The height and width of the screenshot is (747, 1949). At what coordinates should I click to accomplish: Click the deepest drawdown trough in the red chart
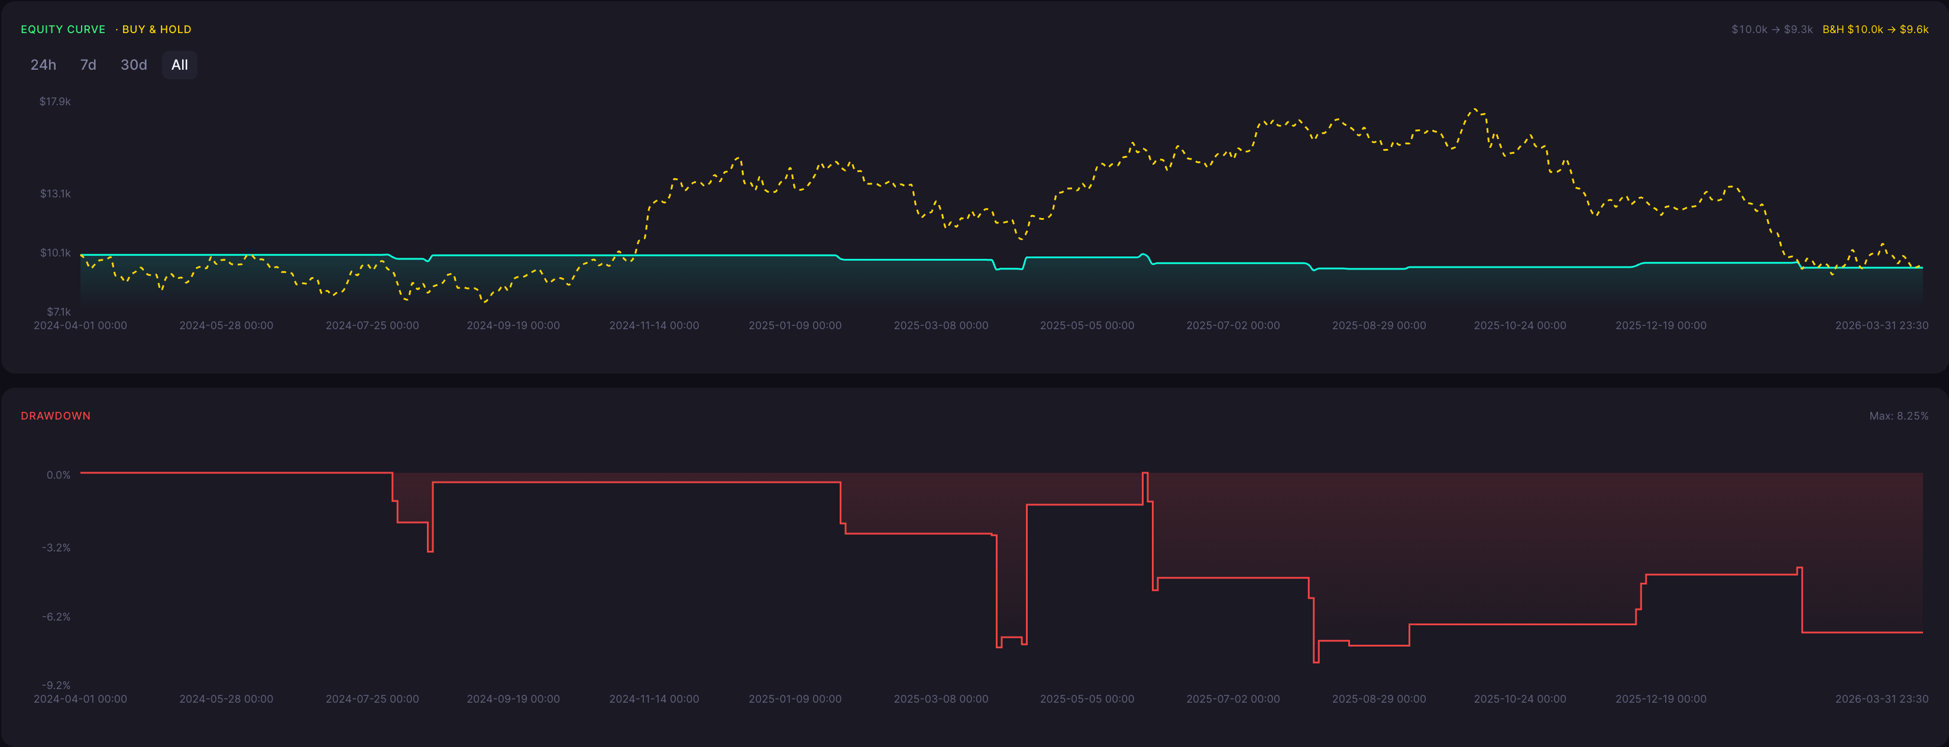point(1316,662)
